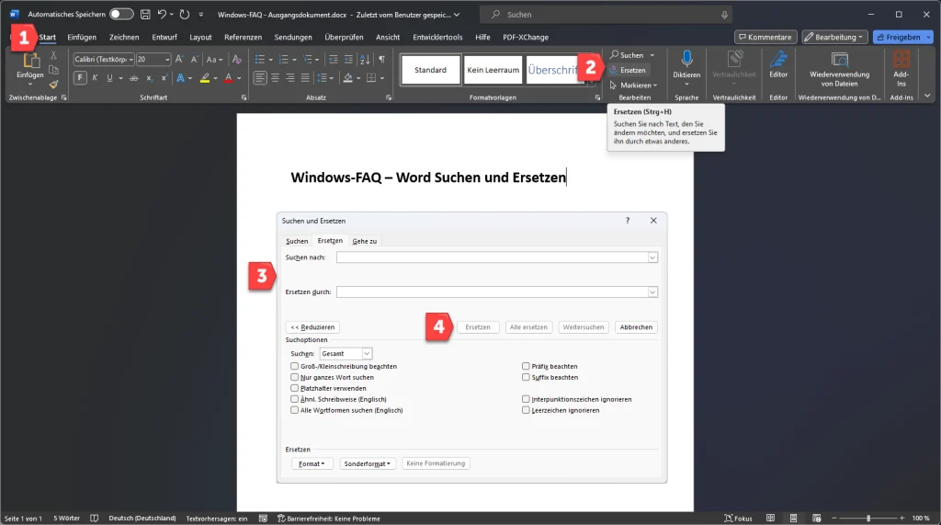Redo the last action

(x=185, y=14)
